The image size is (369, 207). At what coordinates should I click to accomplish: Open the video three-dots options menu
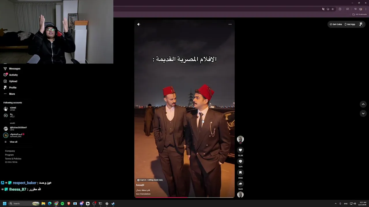(x=230, y=24)
